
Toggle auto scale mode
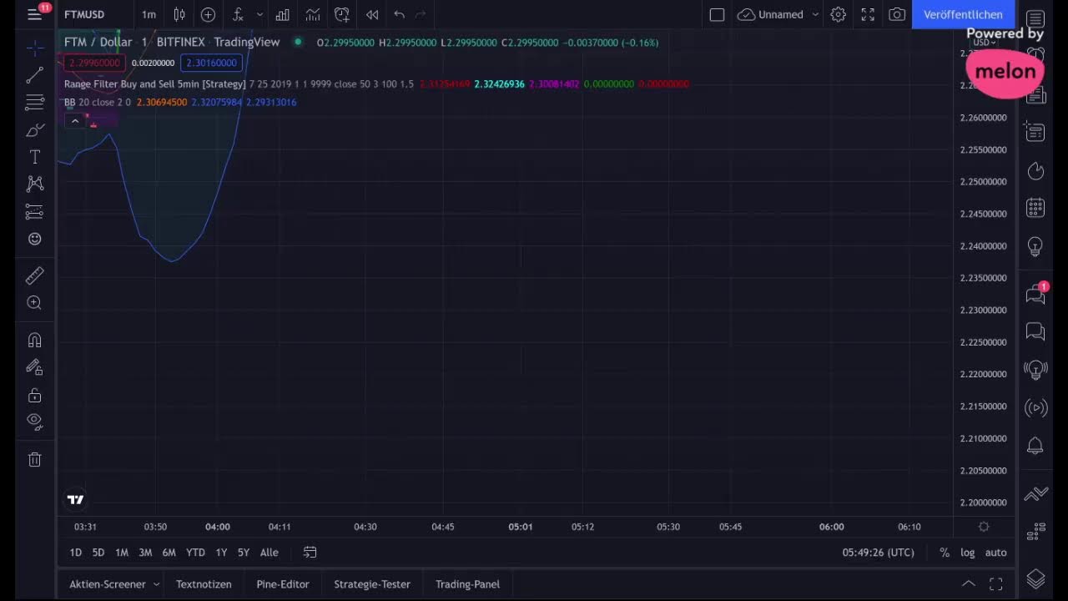click(x=996, y=553)
